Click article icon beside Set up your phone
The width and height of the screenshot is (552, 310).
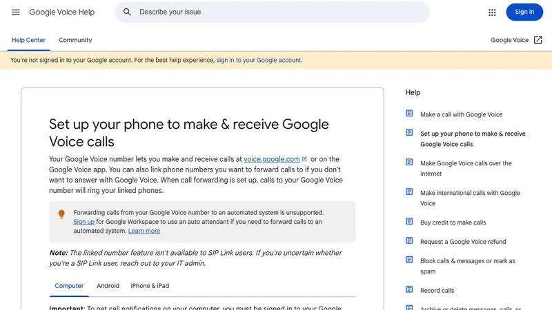(409, 132)
